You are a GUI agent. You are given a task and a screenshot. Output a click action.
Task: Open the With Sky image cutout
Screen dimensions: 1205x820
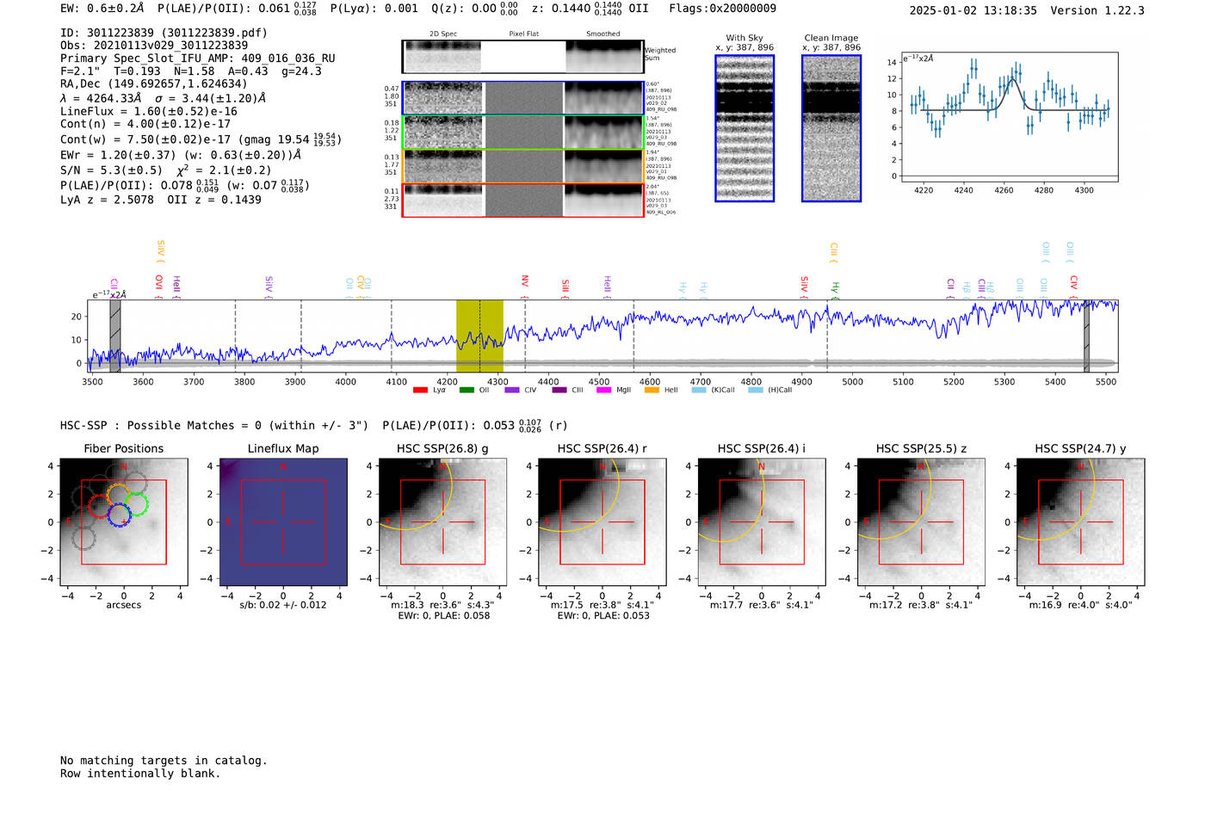(745, 128)
